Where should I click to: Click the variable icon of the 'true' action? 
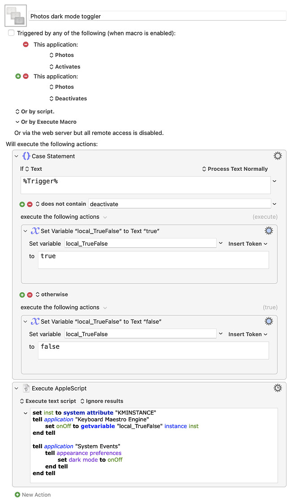tap(35, 230)
